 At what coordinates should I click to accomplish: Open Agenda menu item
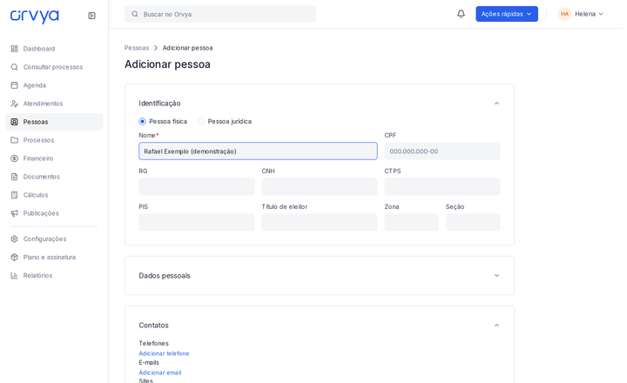click(54, 85)
